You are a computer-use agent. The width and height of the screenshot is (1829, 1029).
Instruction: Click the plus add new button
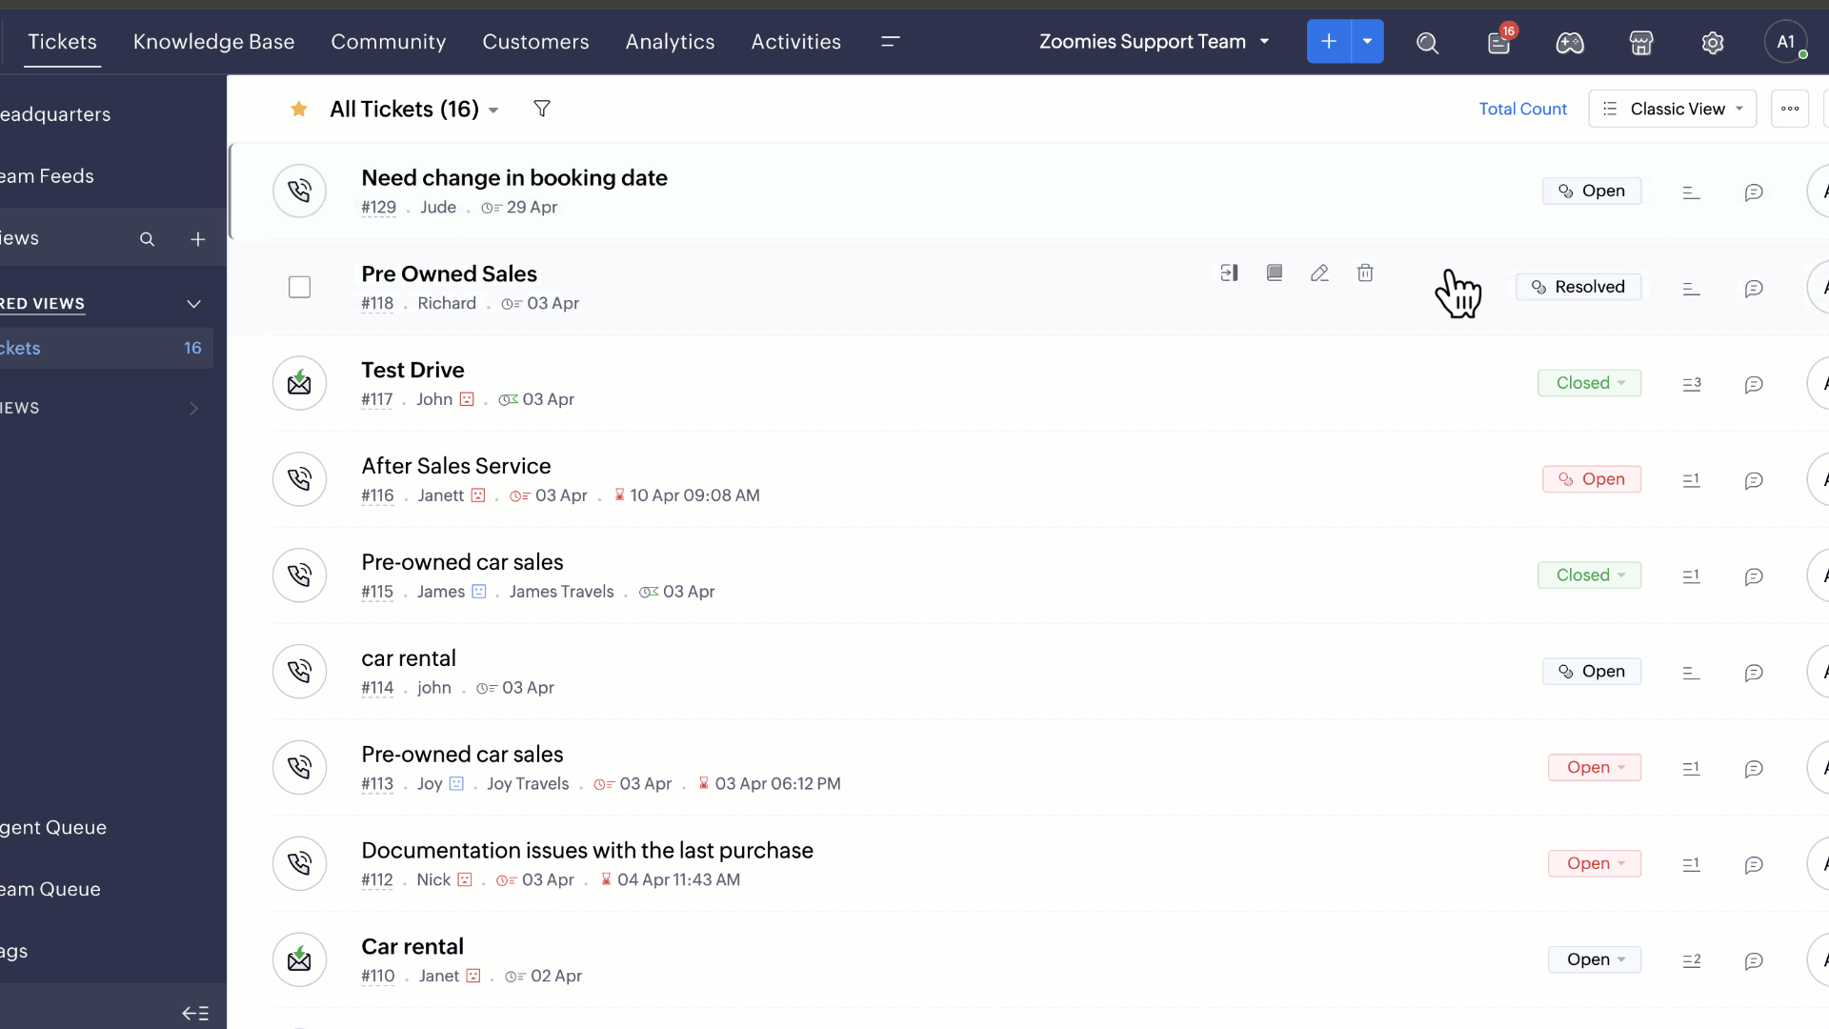coord(1329,41)
